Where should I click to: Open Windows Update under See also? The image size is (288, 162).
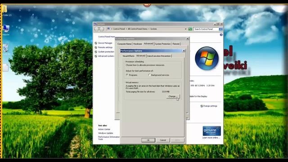106,133
